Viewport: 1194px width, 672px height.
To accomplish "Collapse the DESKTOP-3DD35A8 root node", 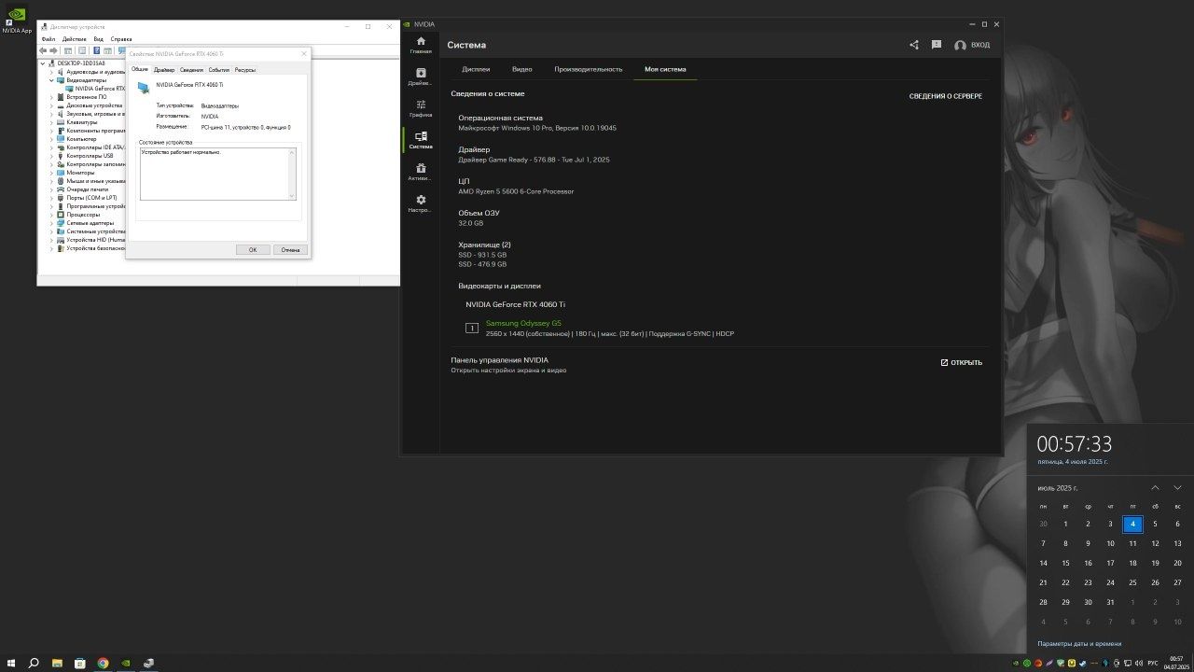I will (43, 63).
